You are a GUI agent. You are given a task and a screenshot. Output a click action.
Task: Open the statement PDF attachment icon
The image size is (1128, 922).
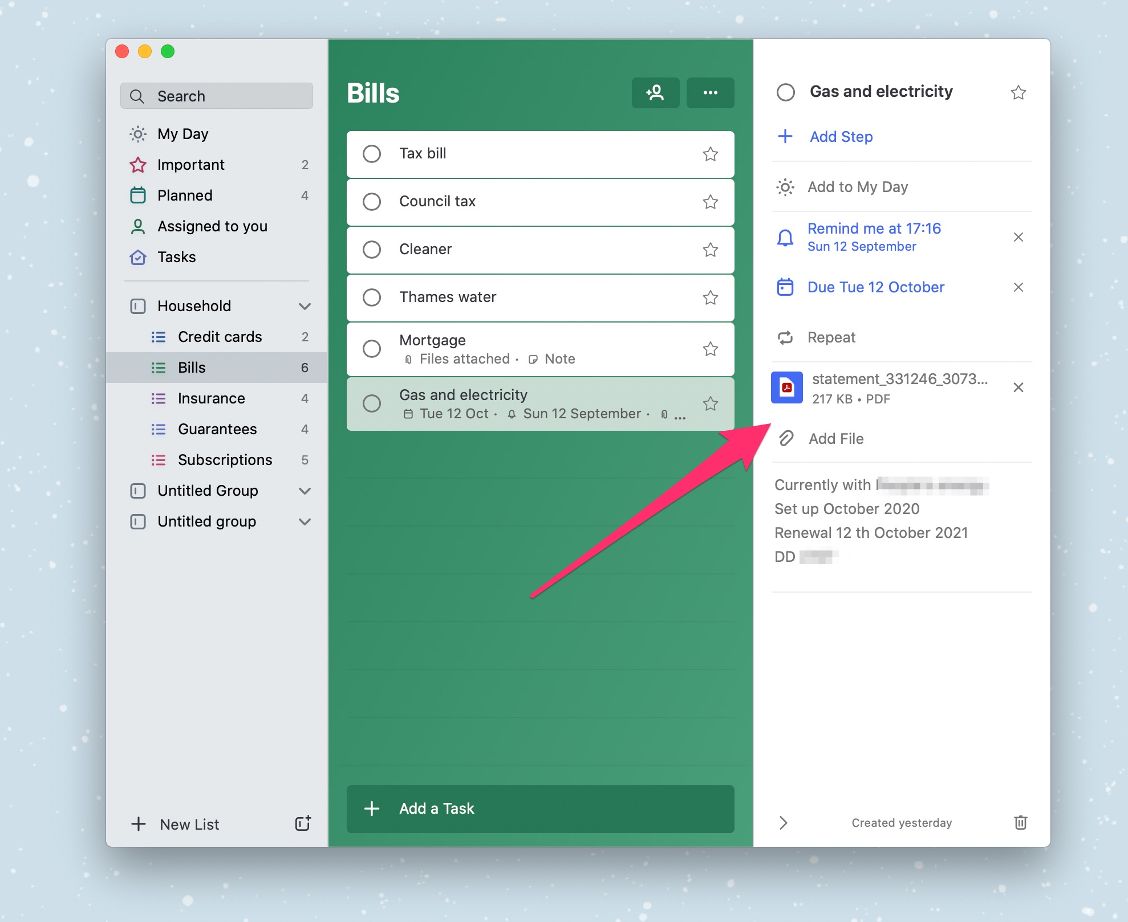(x=786, y=387)
